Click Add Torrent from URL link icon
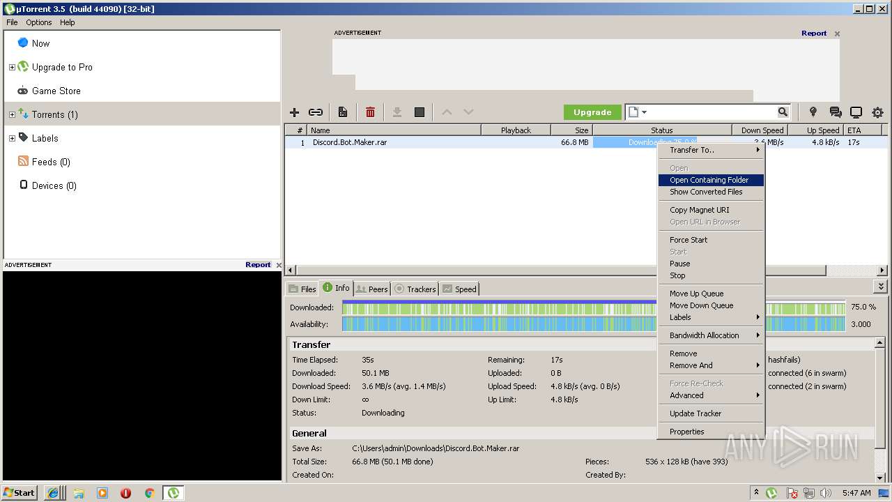The width and height of the screenshot is (892, 502). [x=316, y=112]
